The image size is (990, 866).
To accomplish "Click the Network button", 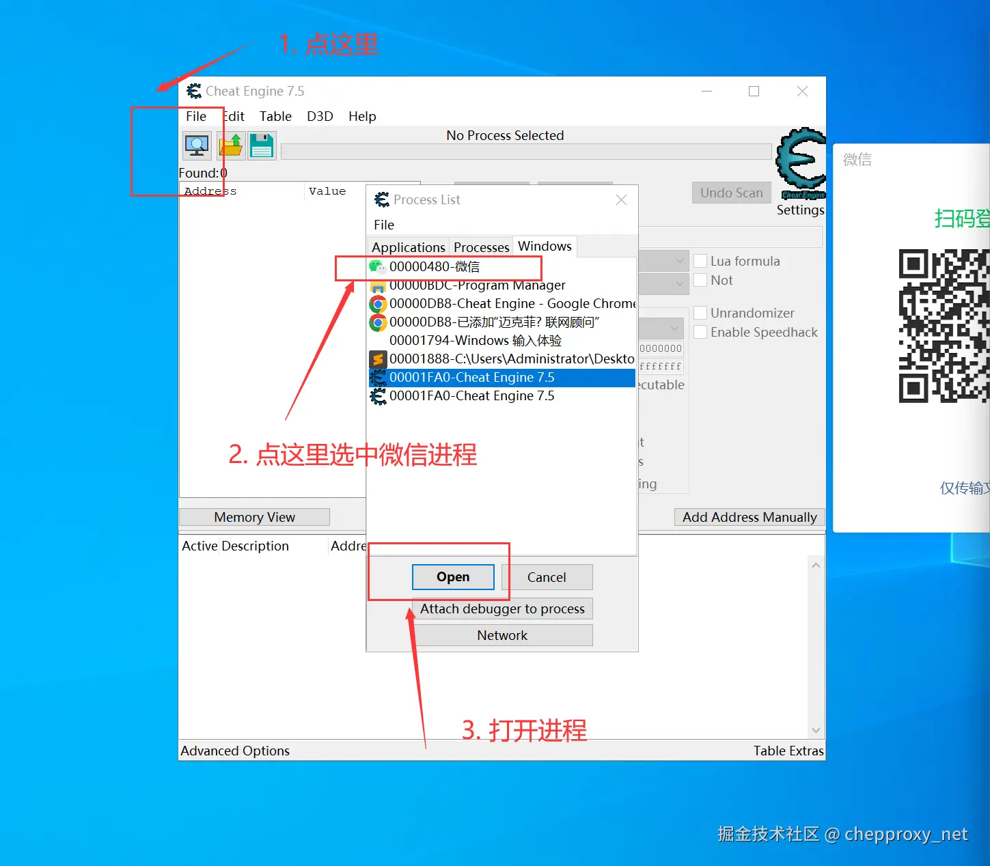I will [x=502, y=635].
